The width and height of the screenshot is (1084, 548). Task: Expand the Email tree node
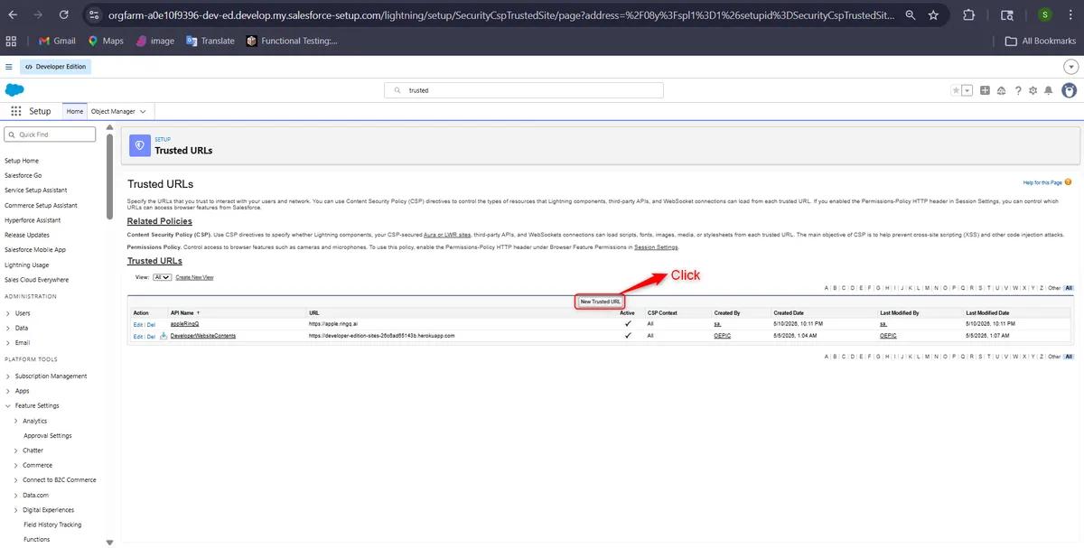9,343
